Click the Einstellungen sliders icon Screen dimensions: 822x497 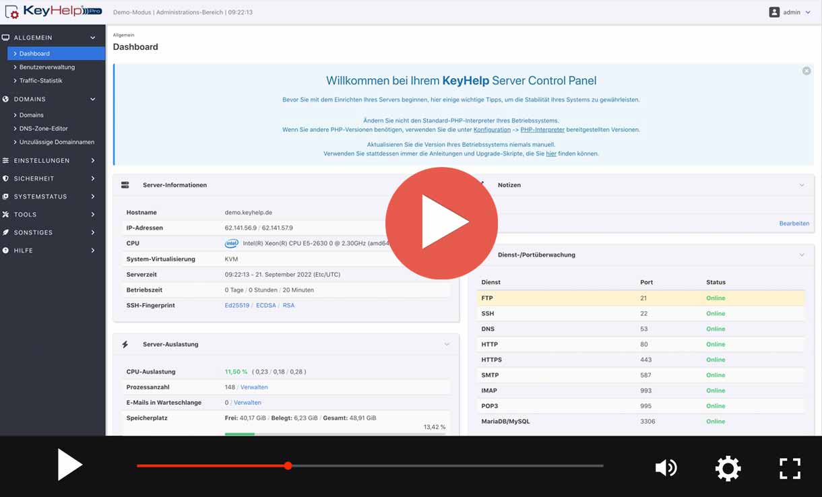(x=6, y=160)
